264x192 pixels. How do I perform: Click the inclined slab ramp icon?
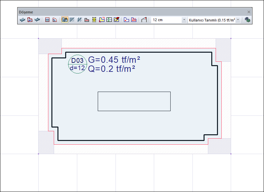(x=144, y=20)
